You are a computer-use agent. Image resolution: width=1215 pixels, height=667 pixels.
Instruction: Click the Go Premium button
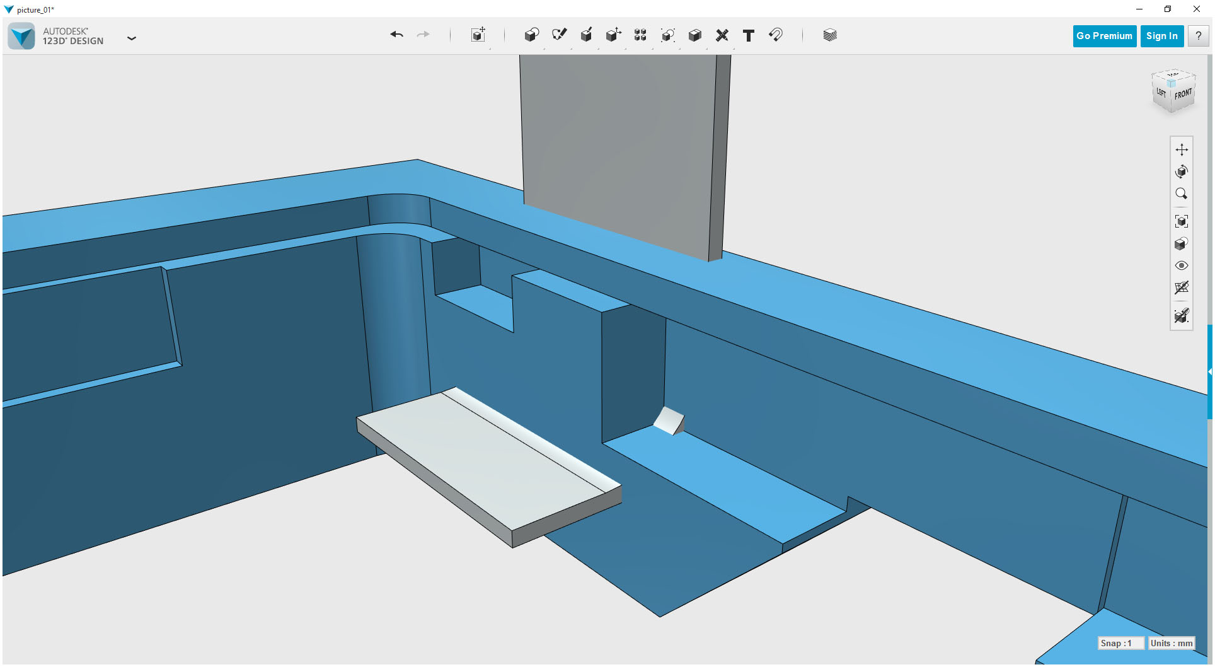point(1104,35)
